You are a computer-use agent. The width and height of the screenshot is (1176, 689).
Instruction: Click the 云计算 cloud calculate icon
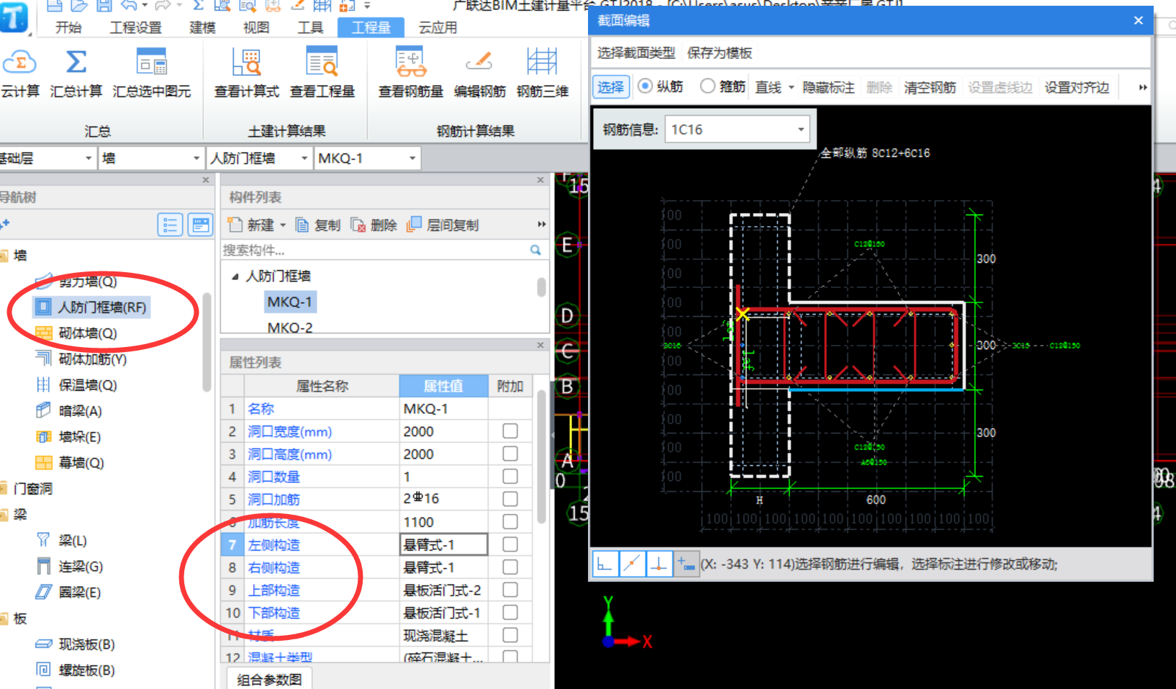pyautogui.click(x=20, y=63)
